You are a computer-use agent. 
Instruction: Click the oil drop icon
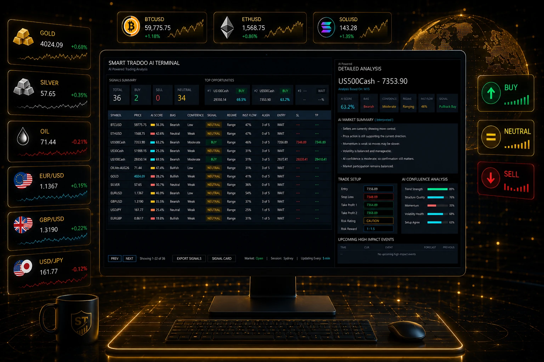23,136
